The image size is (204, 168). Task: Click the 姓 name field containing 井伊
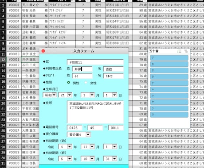[x=82, y=69]
